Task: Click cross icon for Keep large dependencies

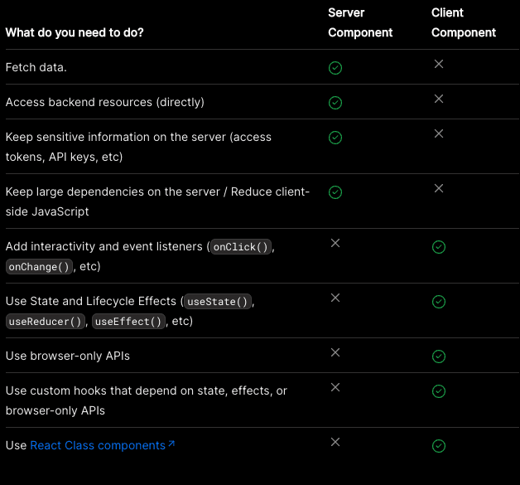Action: point(439,188)
